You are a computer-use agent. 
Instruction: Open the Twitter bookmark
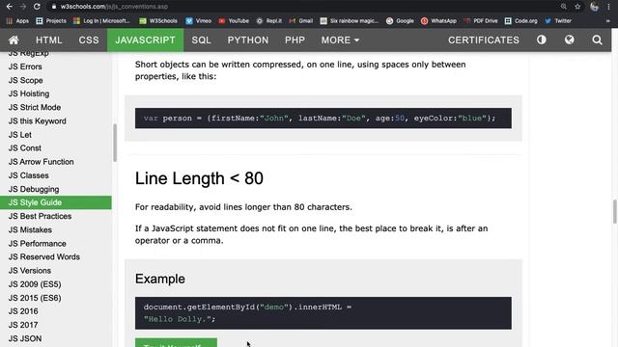(x=558, y=21)
